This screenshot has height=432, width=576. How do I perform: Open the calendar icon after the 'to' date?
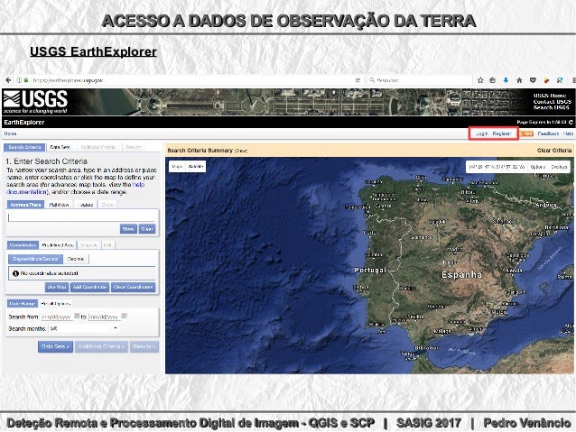[125, 316]
